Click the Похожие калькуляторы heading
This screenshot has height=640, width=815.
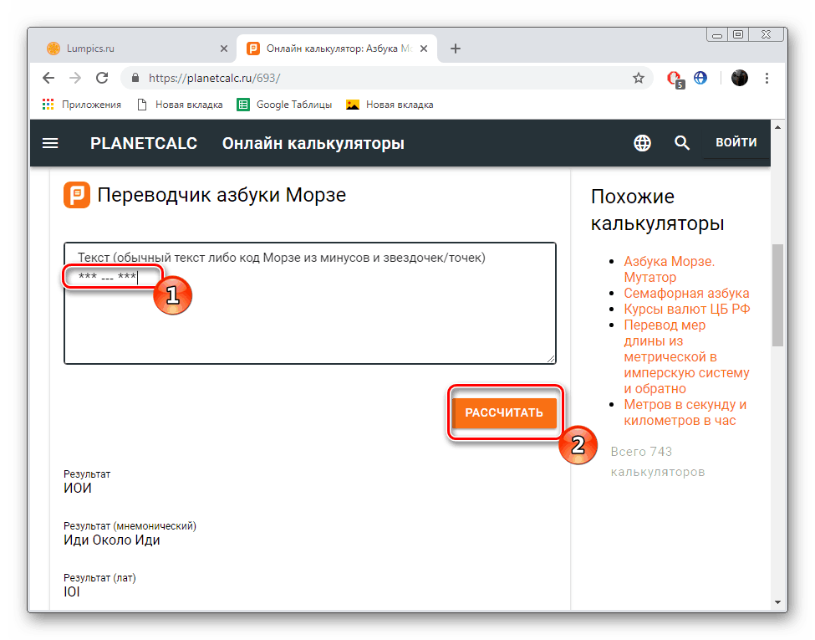(657, 210)
